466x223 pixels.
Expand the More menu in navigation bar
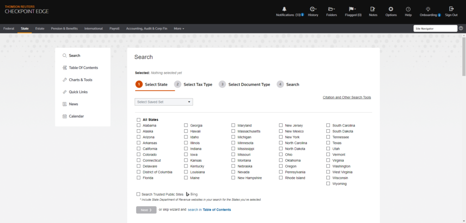click(x=179, y=28)
